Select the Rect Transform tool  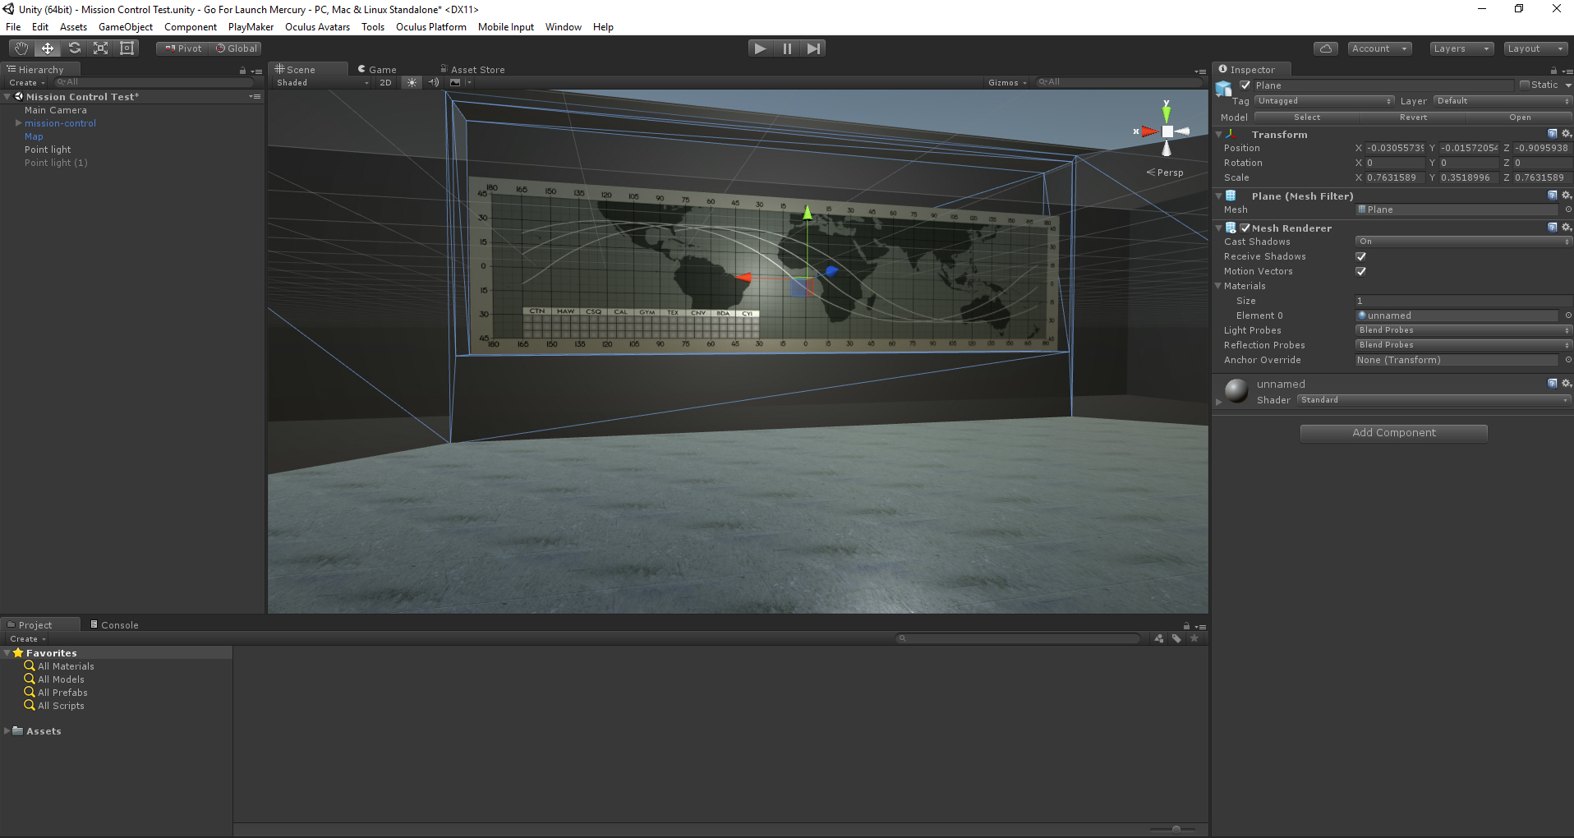[127, 48]
